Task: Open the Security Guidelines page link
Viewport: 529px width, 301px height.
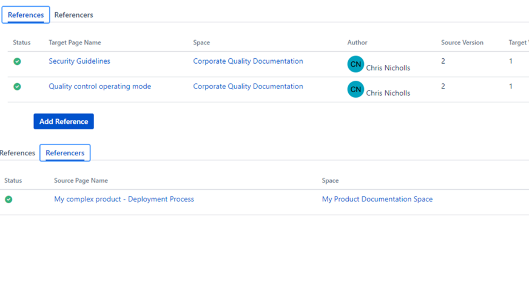Action: pos(79,61)
